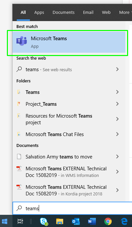Expand the Salvation Army teams to move arrow
Screen dimensions: 132x227
click(x=117, y=156)
